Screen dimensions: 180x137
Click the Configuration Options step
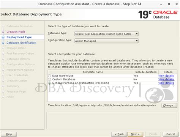point(21,65)
